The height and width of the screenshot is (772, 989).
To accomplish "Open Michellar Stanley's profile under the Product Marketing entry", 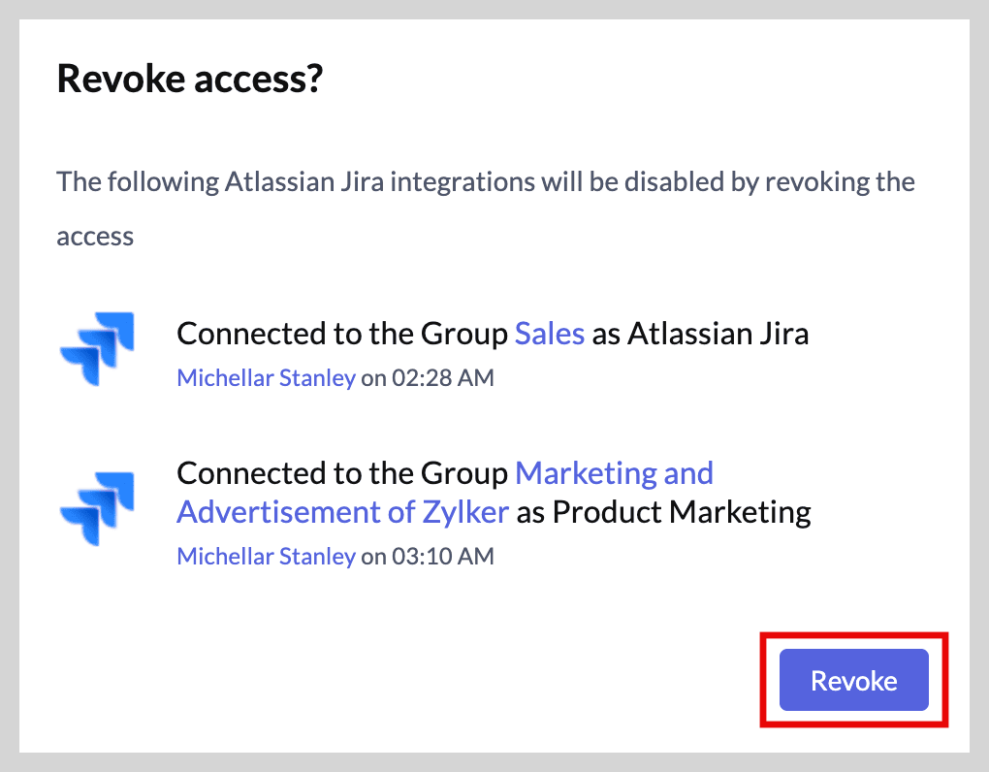I will tap(266, 557).
